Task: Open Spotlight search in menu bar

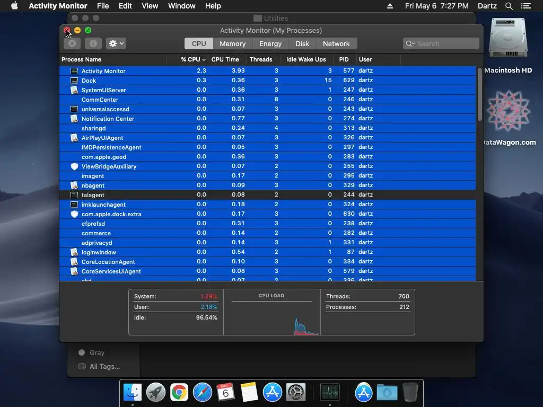Action: tap(509, 6)
